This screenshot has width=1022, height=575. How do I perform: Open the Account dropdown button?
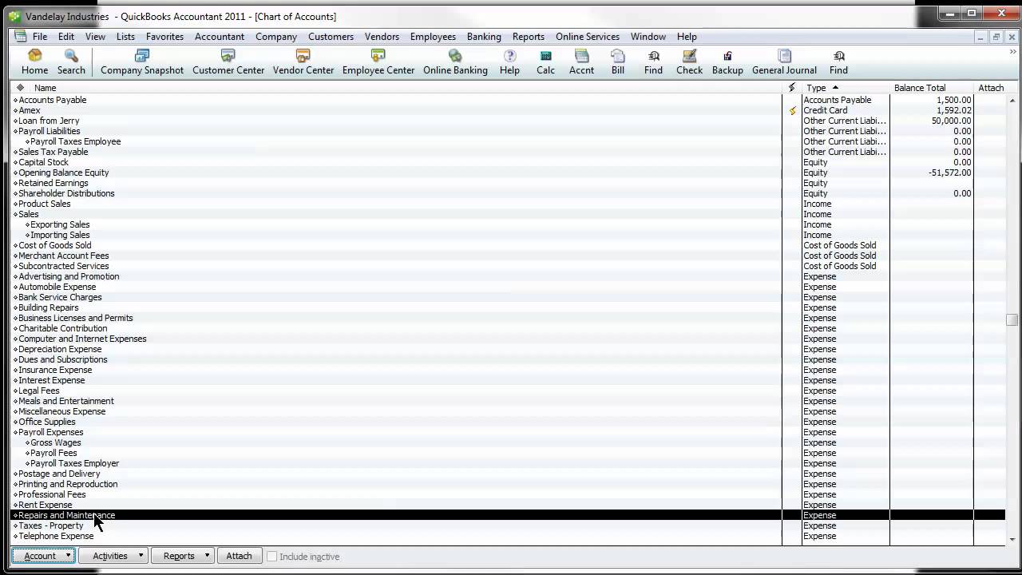point(43,556)
